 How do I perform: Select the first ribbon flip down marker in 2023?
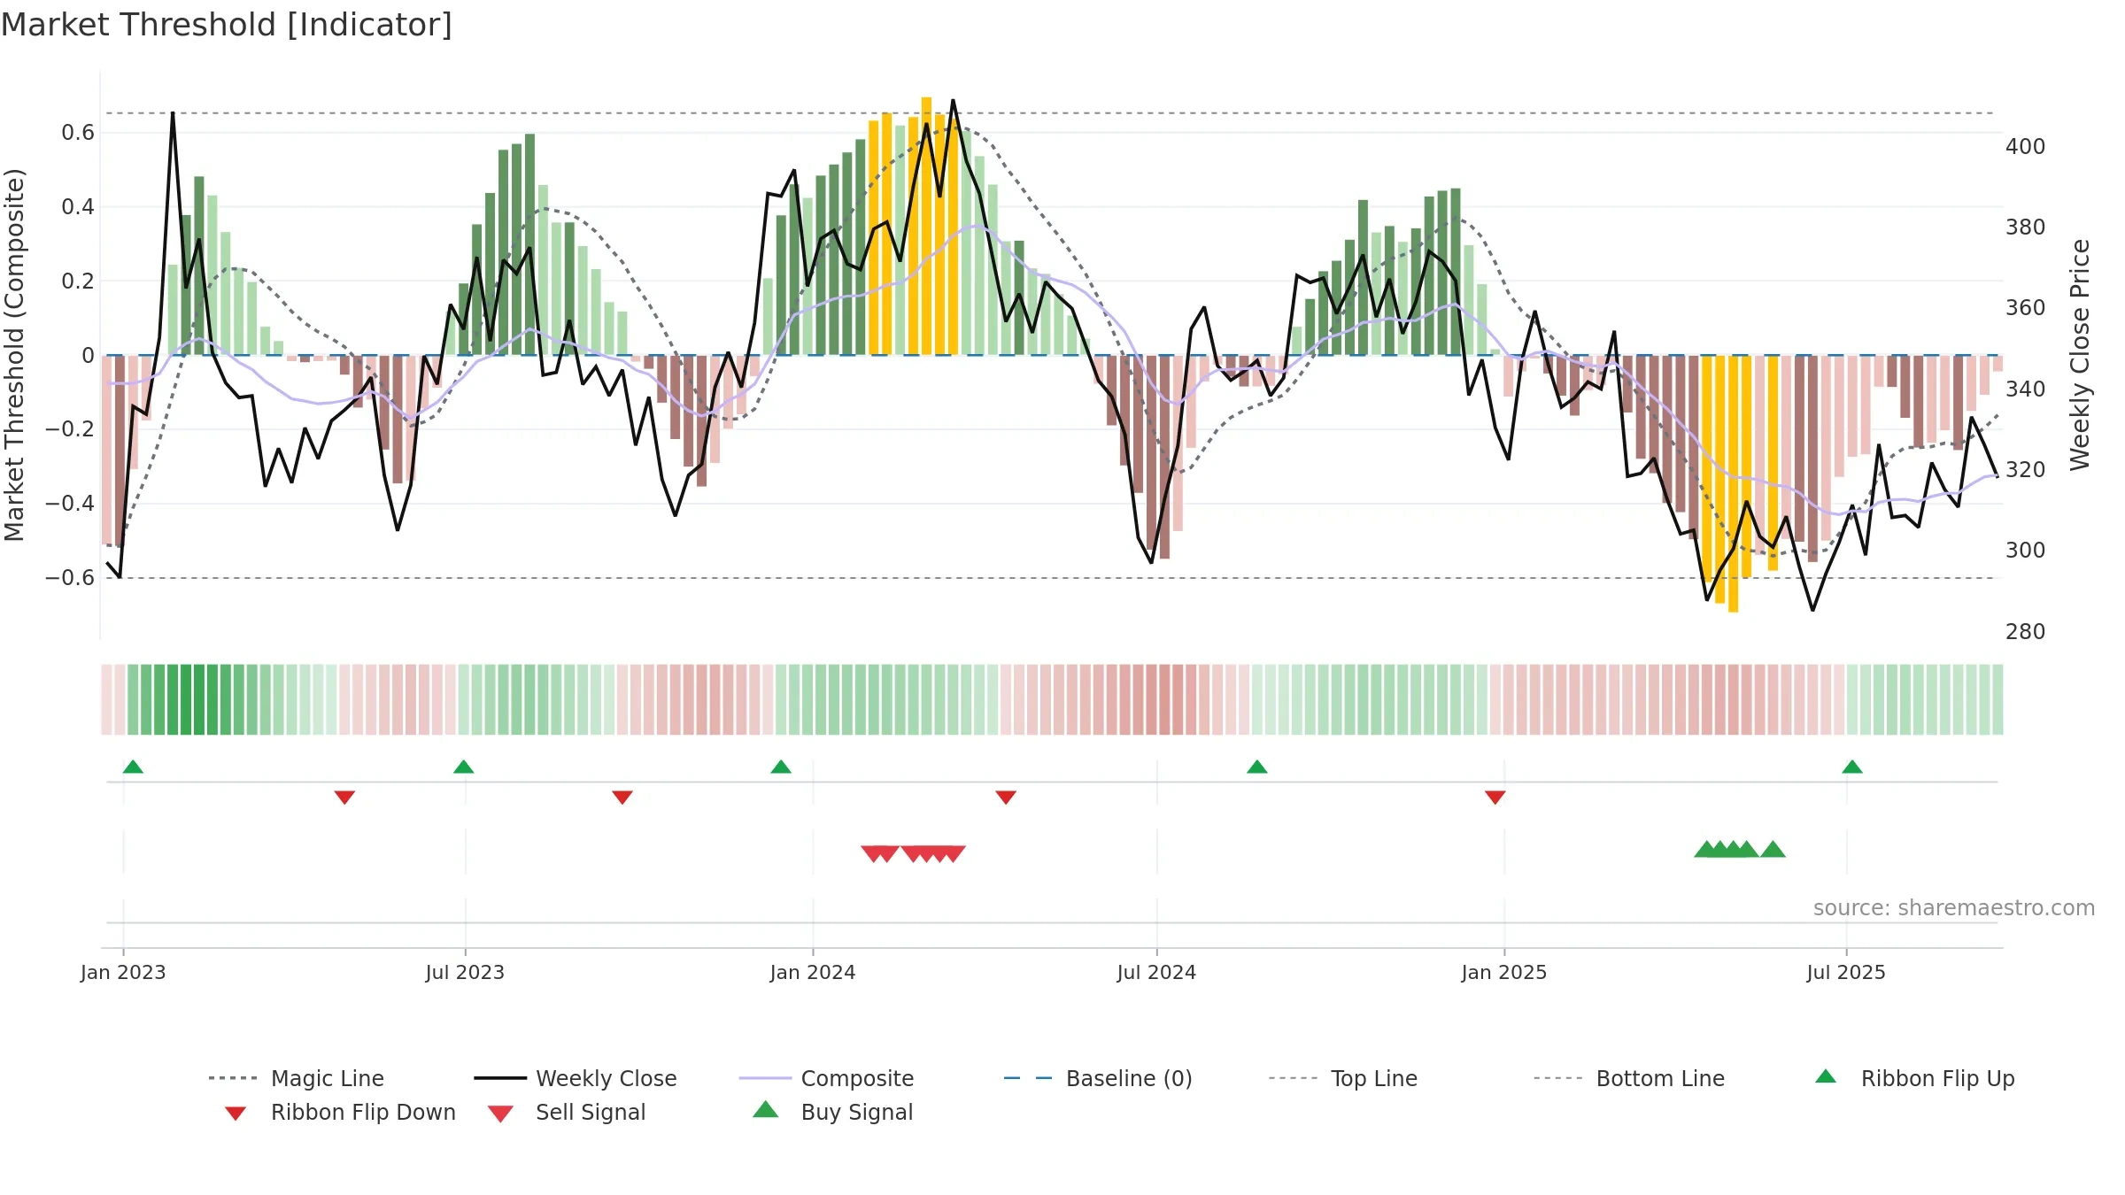(x=344, y=798)
